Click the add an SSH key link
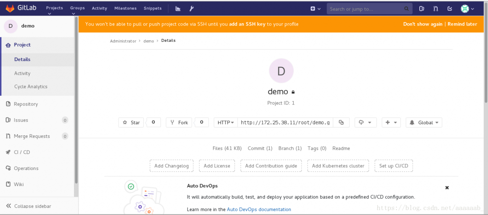Viewport: 488px width, 215px height. (247, 24)
